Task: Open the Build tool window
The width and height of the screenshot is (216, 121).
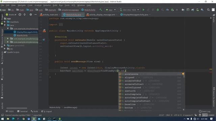Action: pyautogui.click(x=34, y=111)
